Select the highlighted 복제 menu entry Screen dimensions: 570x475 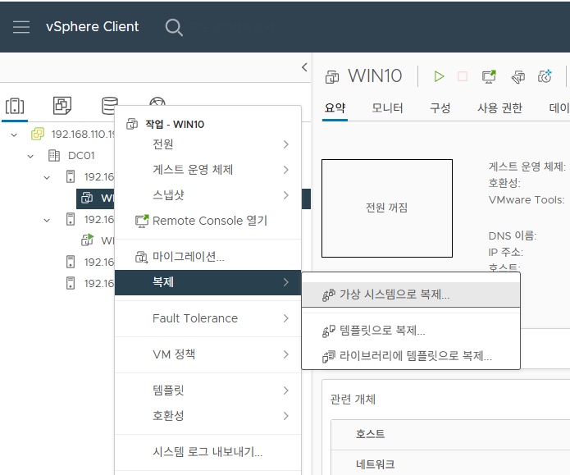tap(208, 282)
